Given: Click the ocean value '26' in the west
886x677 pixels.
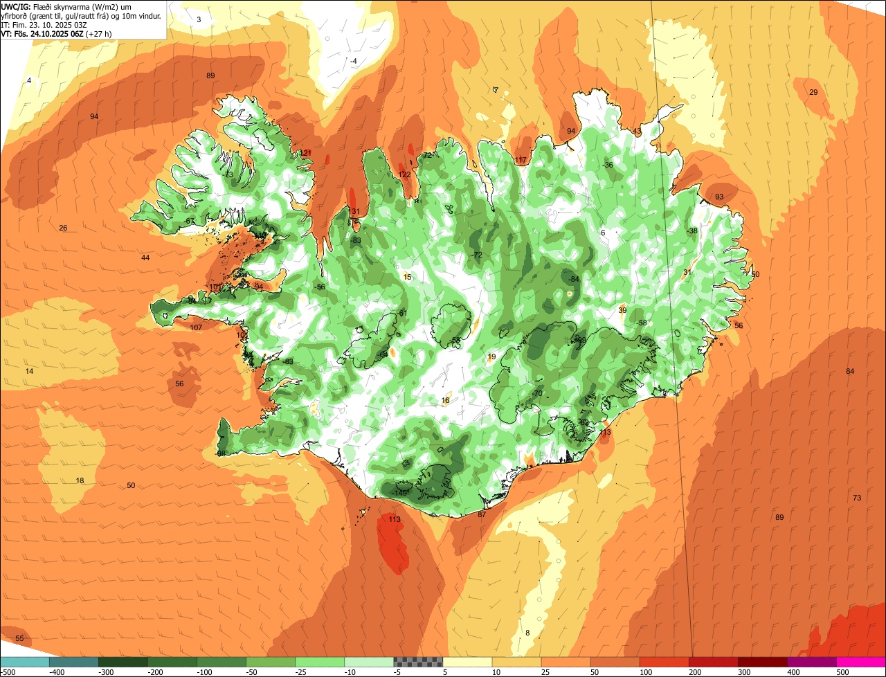Looking at the screenshot, I should click(x=63, y=228).
